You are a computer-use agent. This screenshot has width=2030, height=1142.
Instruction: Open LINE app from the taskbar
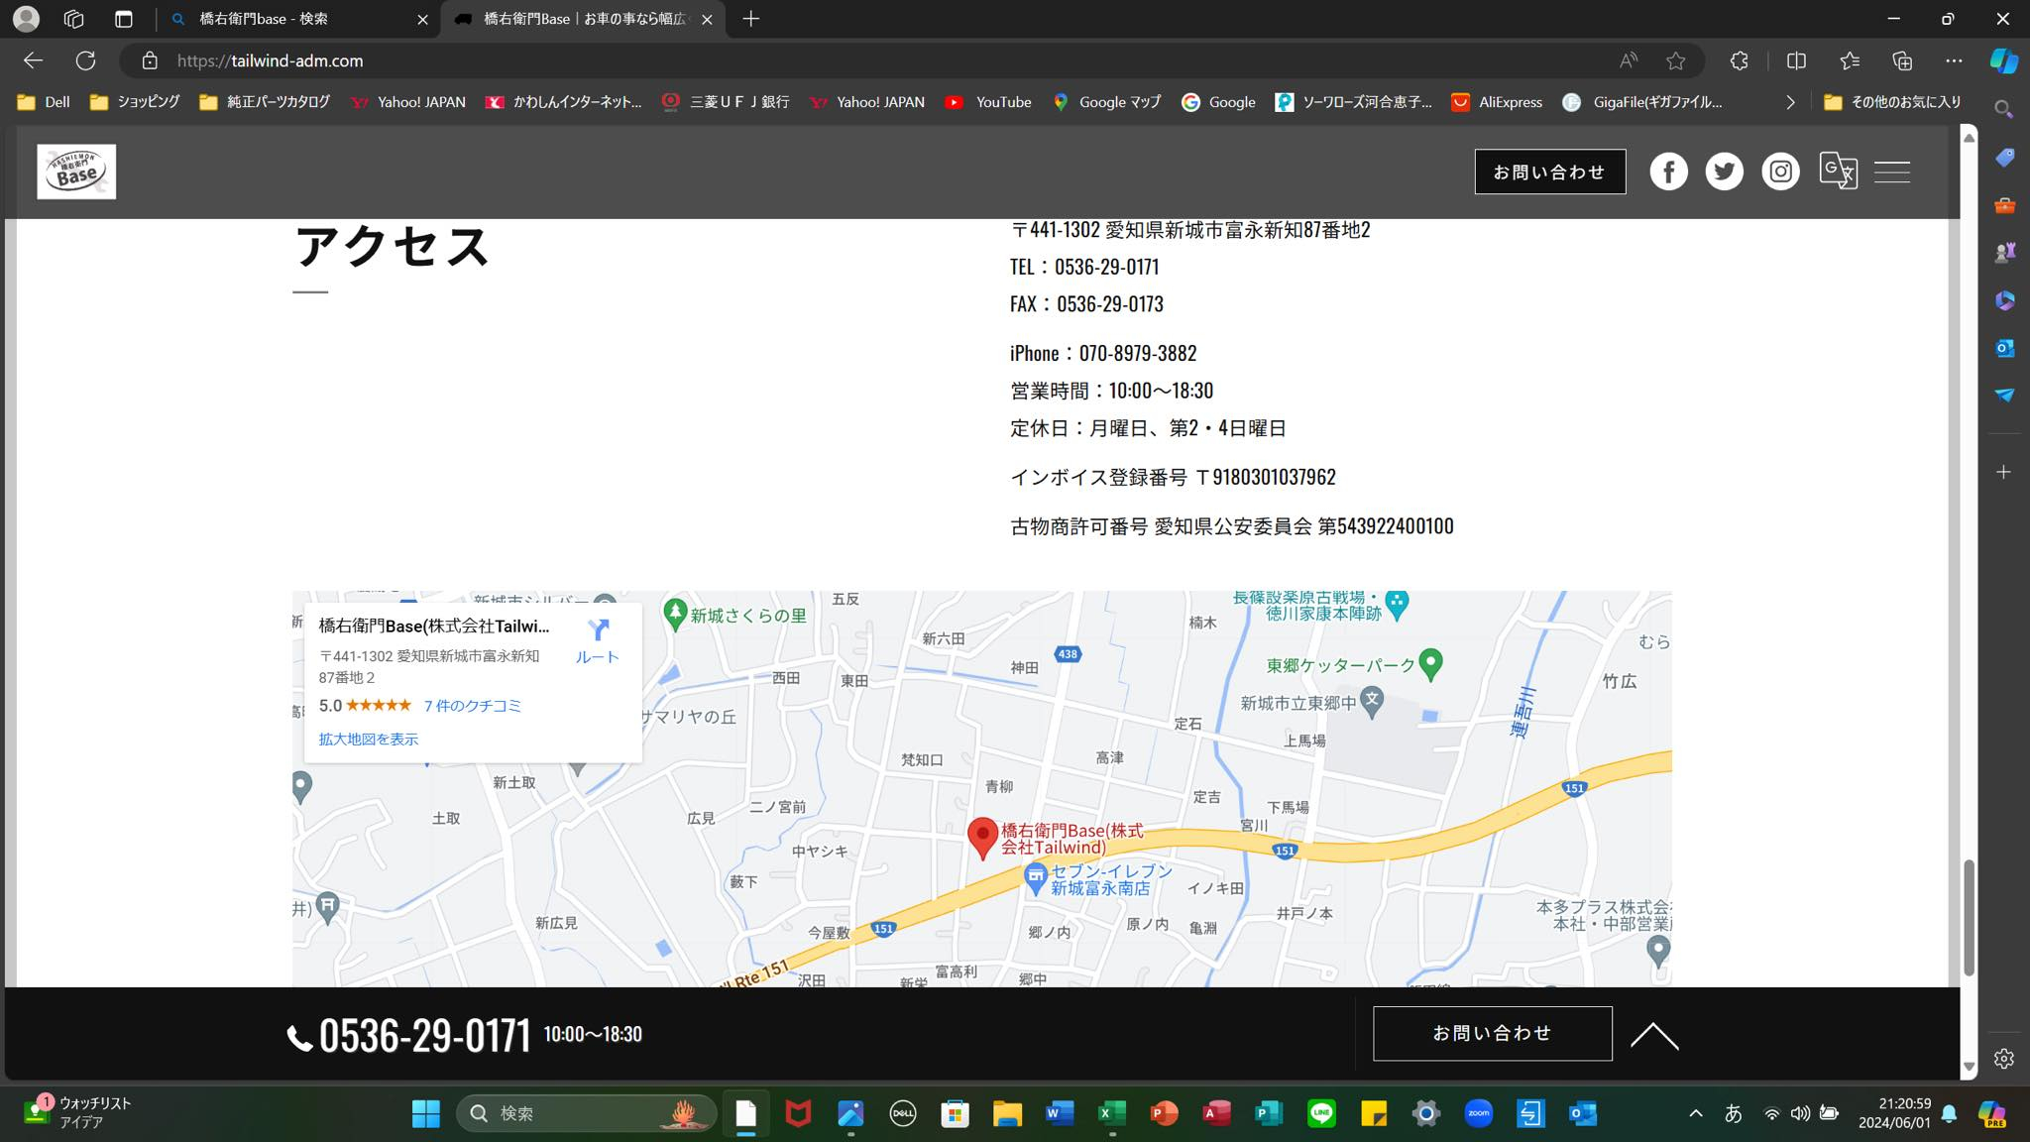point(1321,1113)
